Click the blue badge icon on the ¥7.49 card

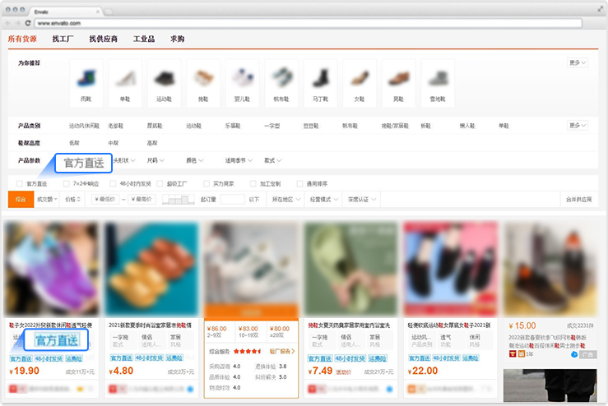[390, 389]
